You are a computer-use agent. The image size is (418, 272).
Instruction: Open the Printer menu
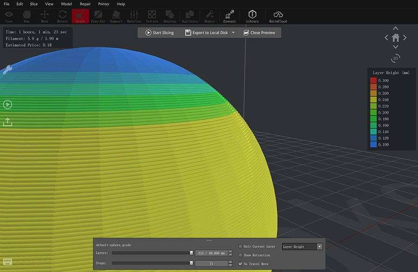click(104, 4)
